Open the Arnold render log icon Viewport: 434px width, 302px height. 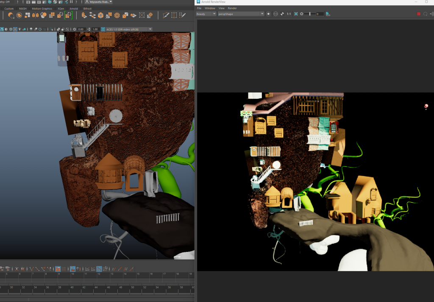click(328, 14)
